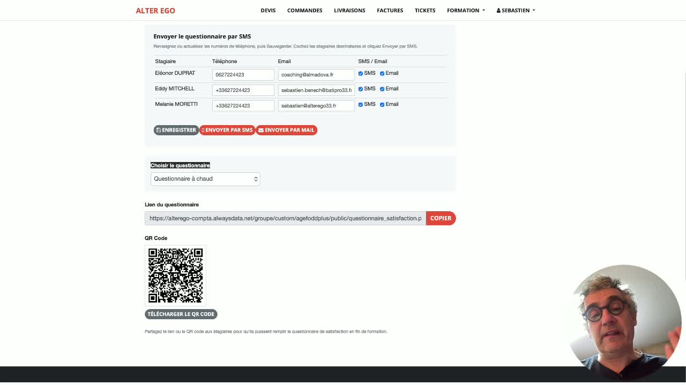
Task: Select the questionnaire link URL field
Action: click(285, 218)
